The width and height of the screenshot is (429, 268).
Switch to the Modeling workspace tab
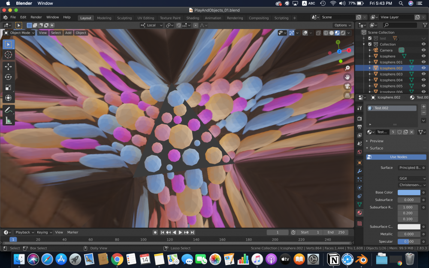[104, 18]
